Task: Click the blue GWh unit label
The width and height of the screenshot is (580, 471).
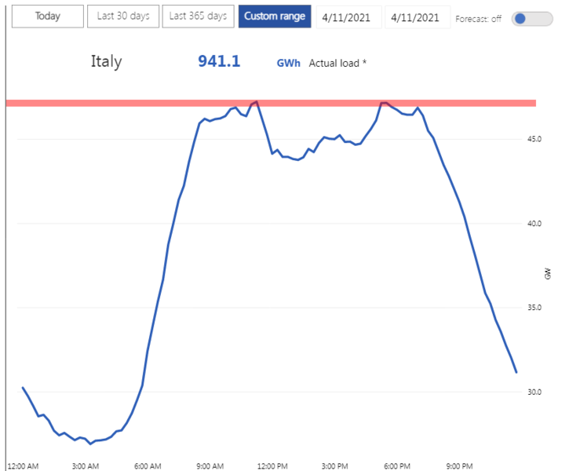Action: click(x=288, y=63)
